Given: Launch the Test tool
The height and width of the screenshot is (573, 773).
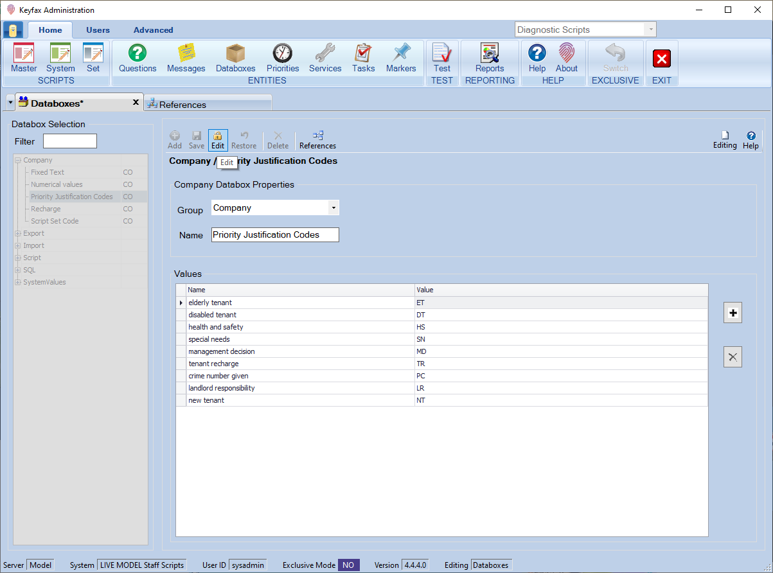Looking at the screenshot, I should 442,58.
